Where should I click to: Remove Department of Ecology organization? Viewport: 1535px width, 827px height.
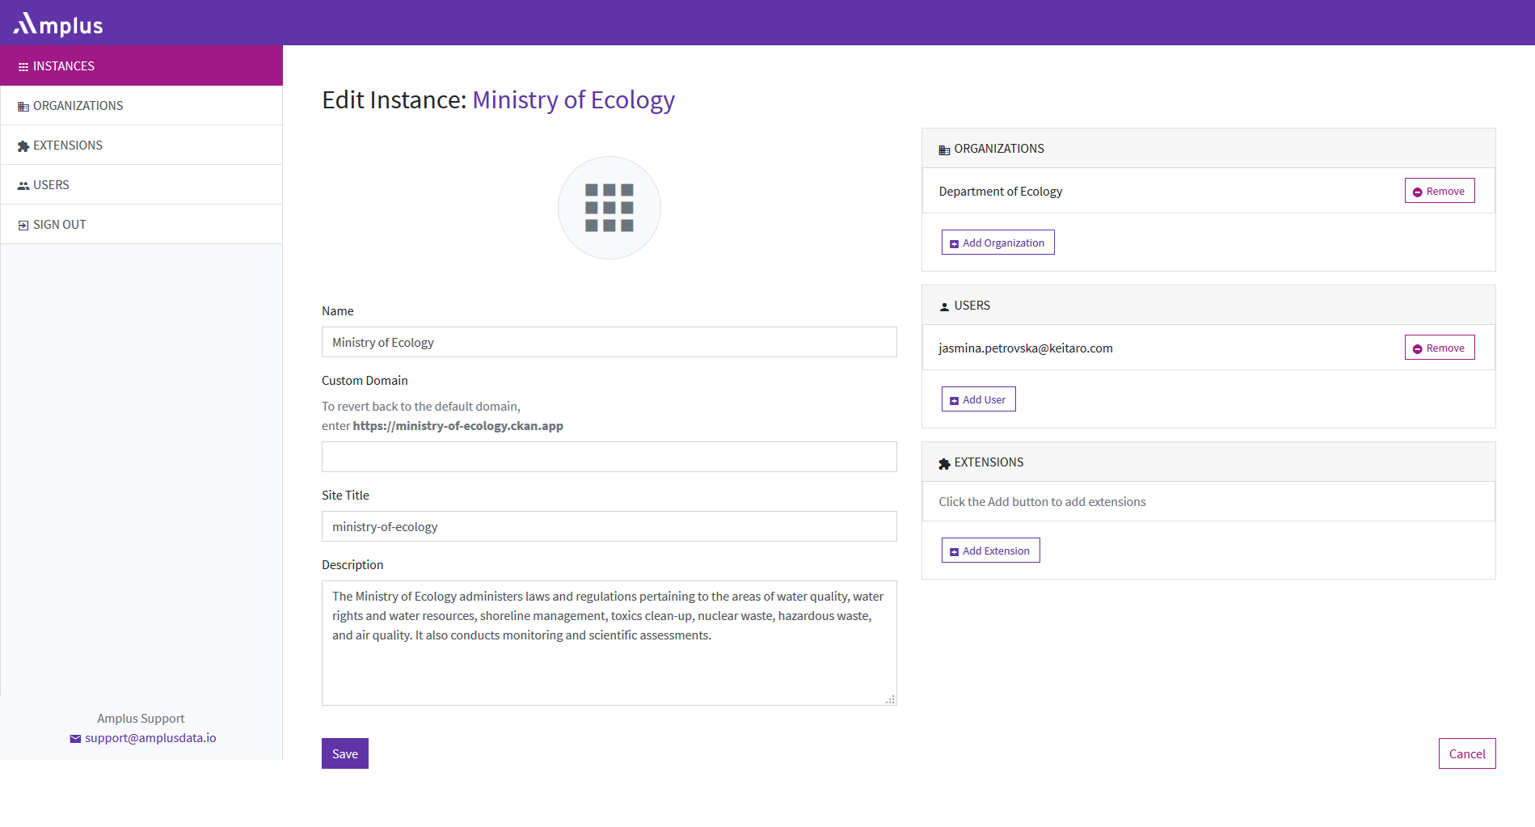pyautogui.click(x=1440, y=191)
